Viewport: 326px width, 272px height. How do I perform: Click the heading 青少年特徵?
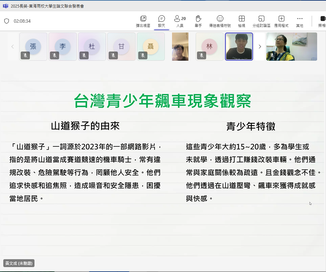click(x=251, y=126)
